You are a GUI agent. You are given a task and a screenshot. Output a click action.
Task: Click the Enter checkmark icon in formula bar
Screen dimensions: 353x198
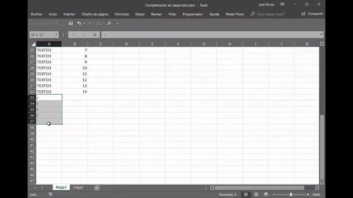(x=84, y=35)
